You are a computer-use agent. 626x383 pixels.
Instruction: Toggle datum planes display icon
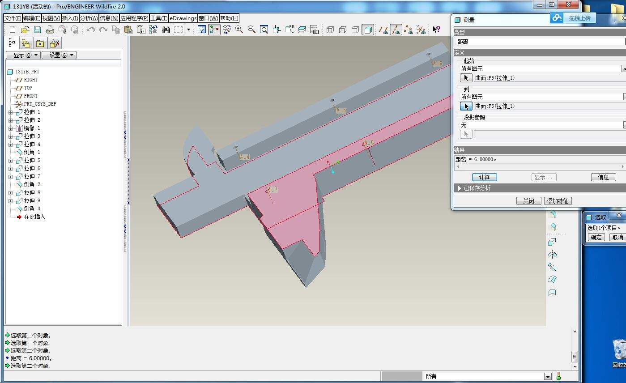(383, 30)
